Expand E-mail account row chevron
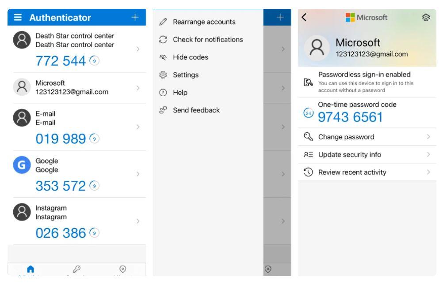 138,127
